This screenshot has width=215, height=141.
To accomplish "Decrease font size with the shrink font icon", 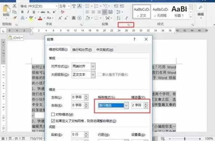I will [66, 18].
